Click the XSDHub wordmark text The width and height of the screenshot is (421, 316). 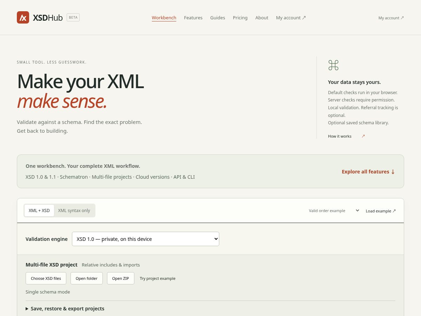pyautogui.click(x=48, y=18)
